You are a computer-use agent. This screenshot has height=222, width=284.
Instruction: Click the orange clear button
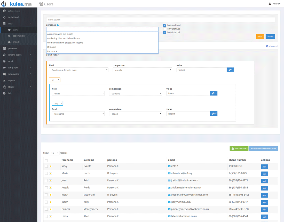(x=260, y=37)
